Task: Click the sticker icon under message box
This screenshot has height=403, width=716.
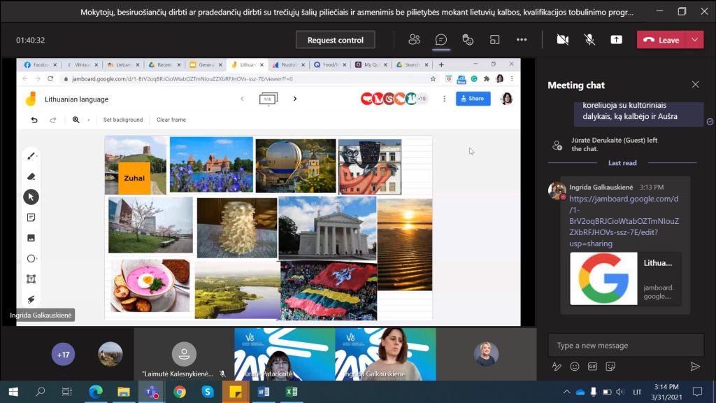Action: click(x=610, y=366)
